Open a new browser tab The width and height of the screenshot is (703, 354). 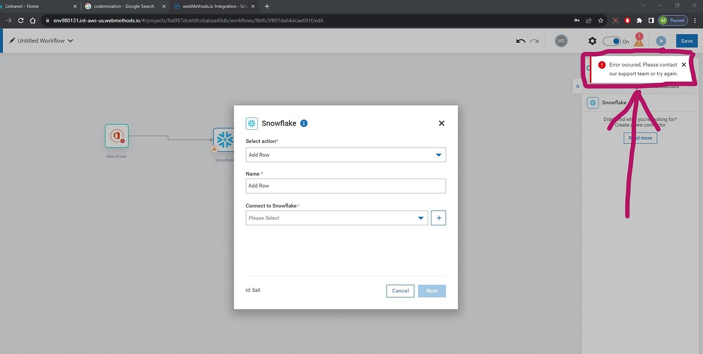(x=267, y=6)
